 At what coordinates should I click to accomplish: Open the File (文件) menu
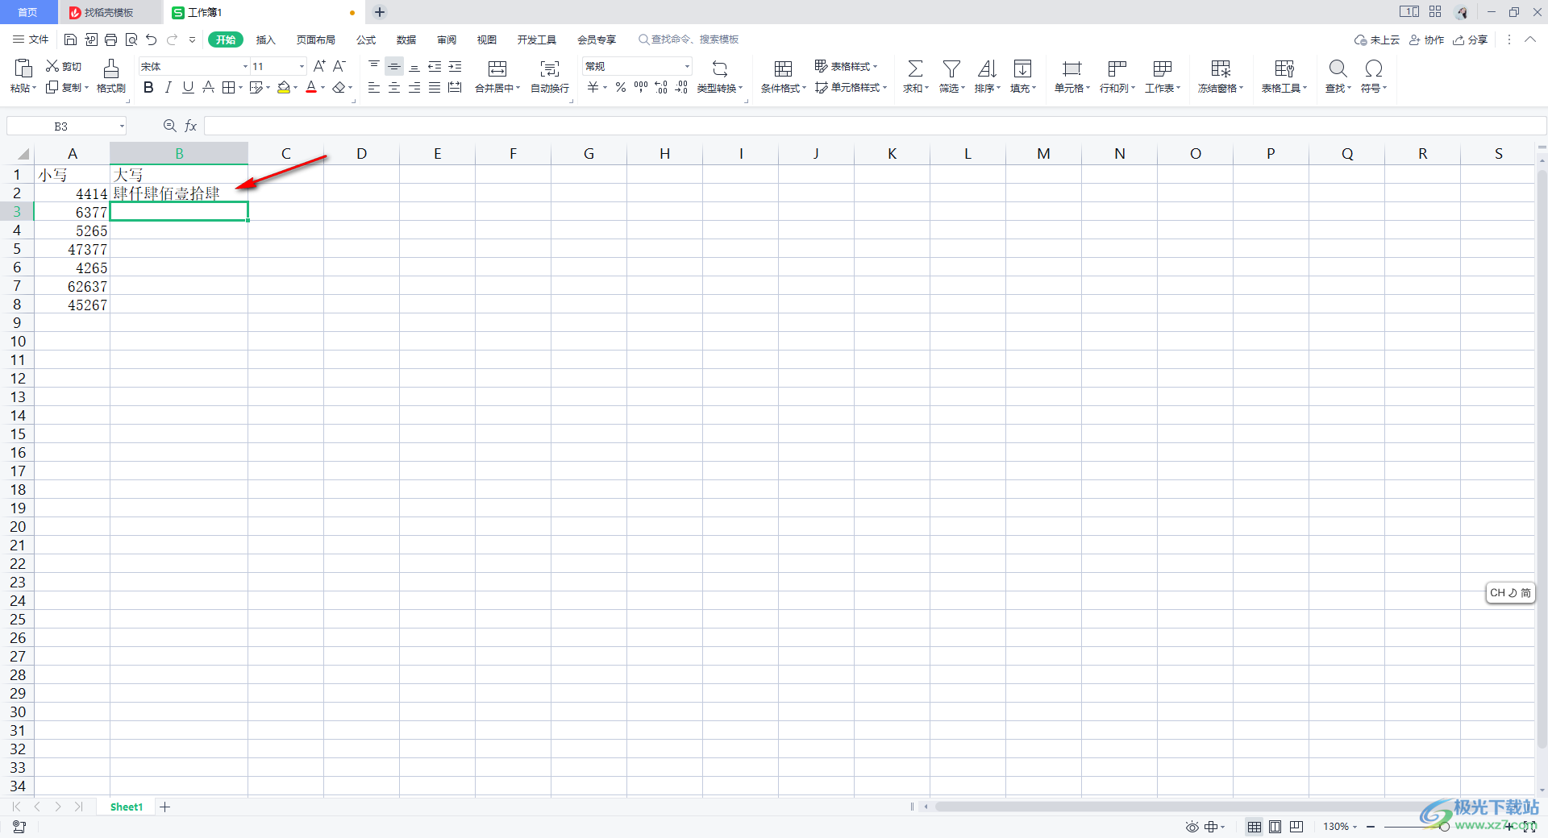coord(31,39)
